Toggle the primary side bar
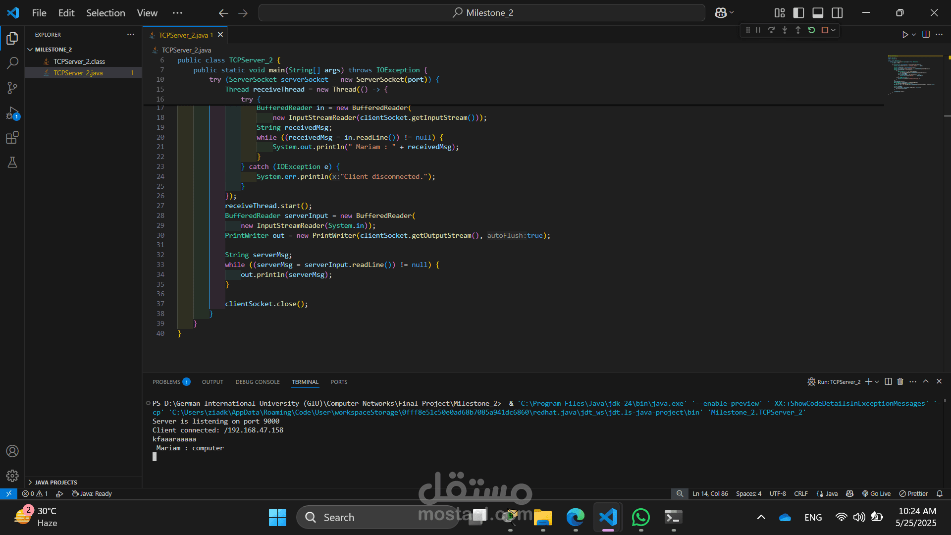This screenshot has height=535, width=951. click(x=798, y=13)
